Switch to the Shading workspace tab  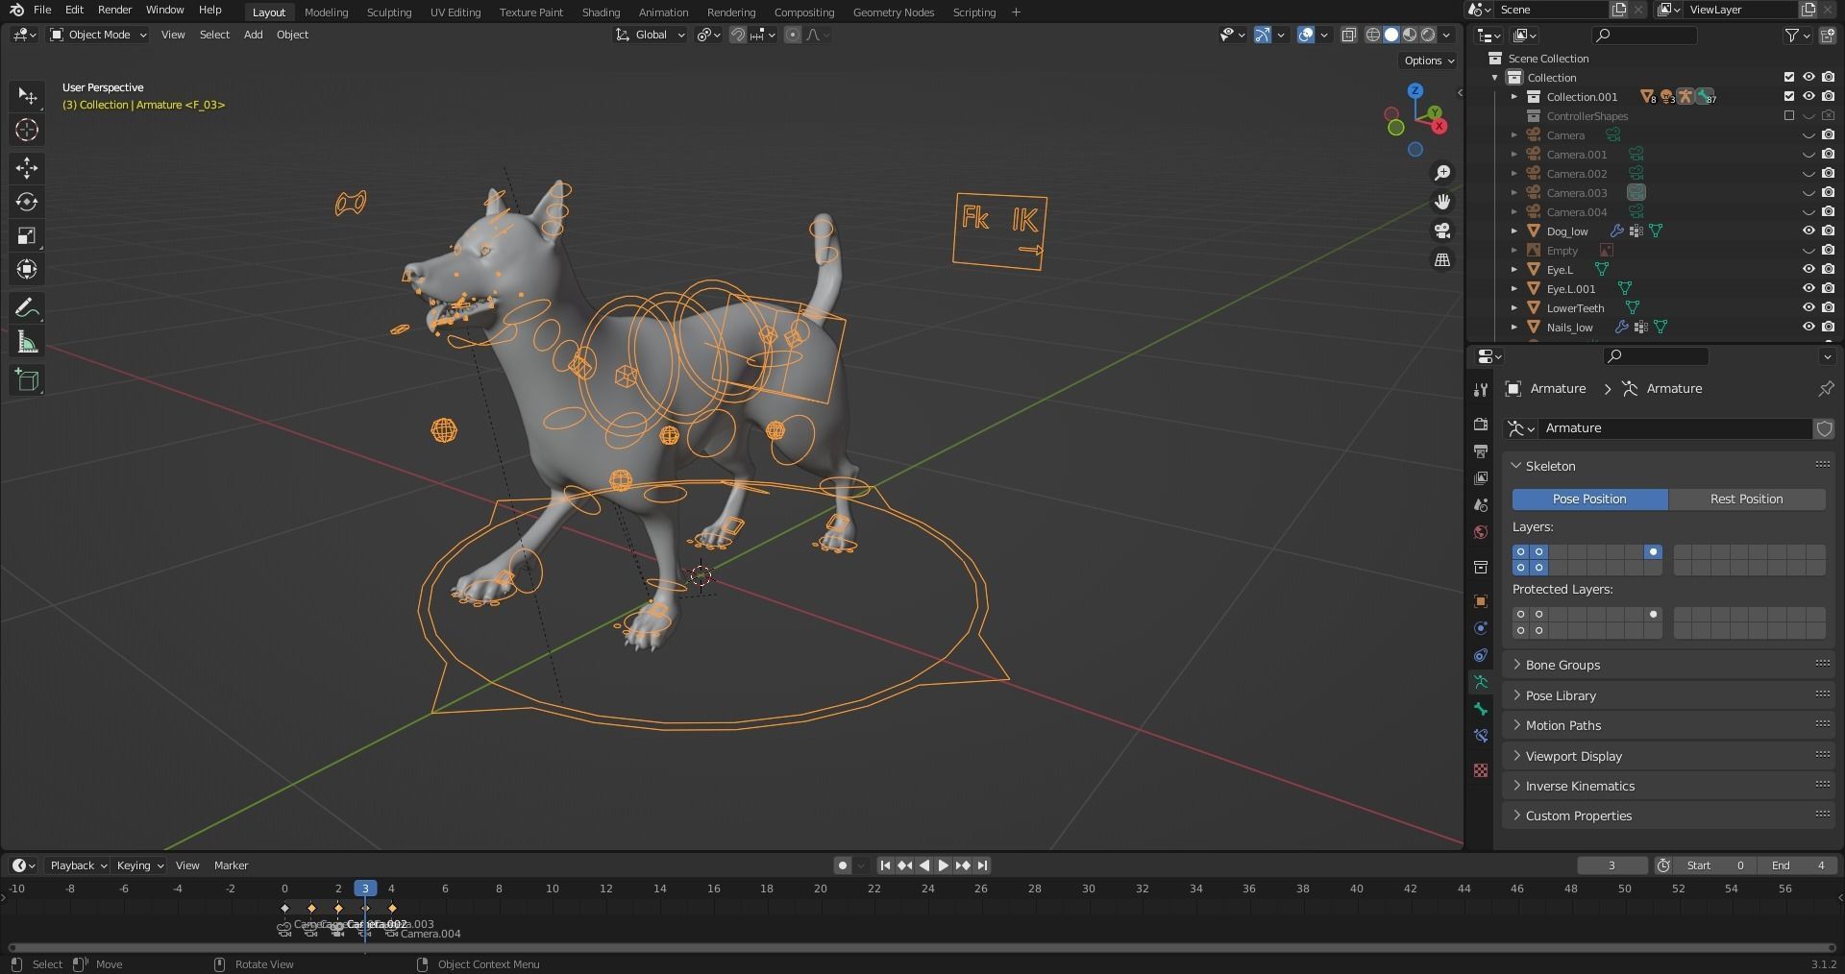[601, 12]
